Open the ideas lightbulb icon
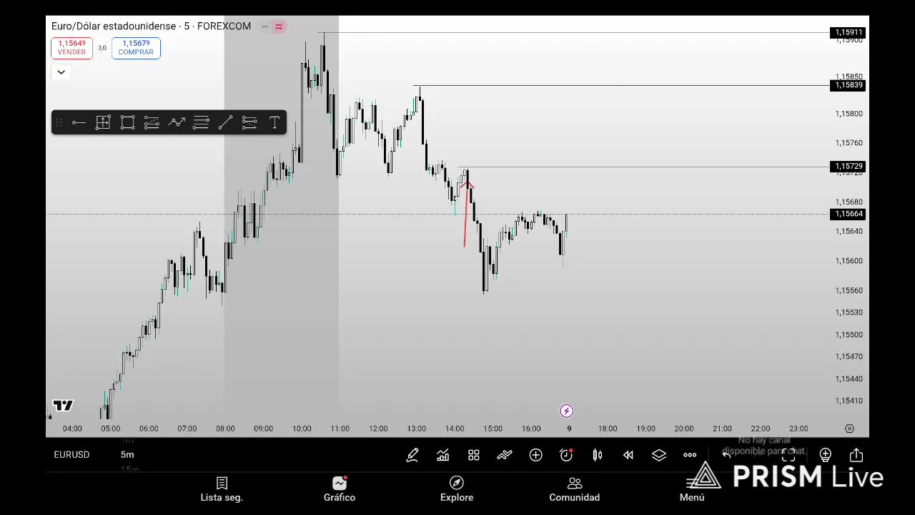This screenshot has width=915, height=515. click(x=826, y=455)
